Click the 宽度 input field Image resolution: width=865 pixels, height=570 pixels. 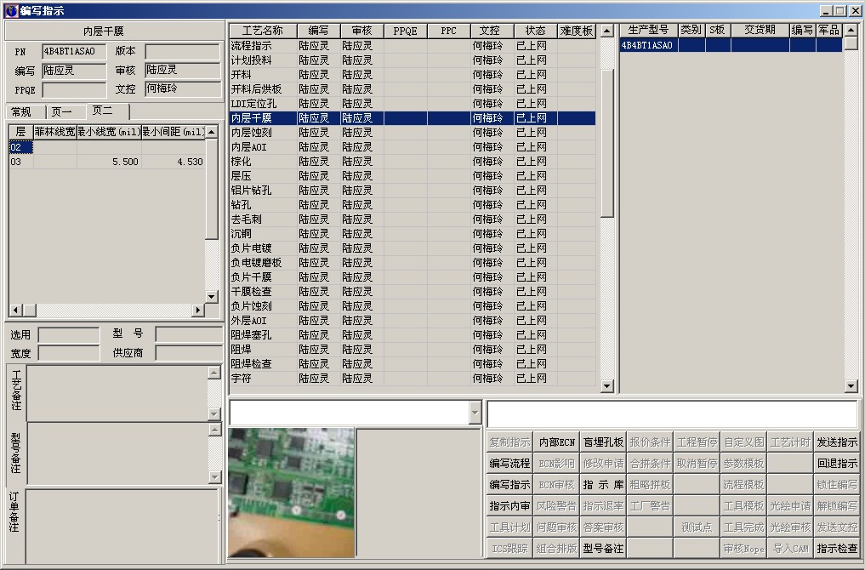coord(69,352)
